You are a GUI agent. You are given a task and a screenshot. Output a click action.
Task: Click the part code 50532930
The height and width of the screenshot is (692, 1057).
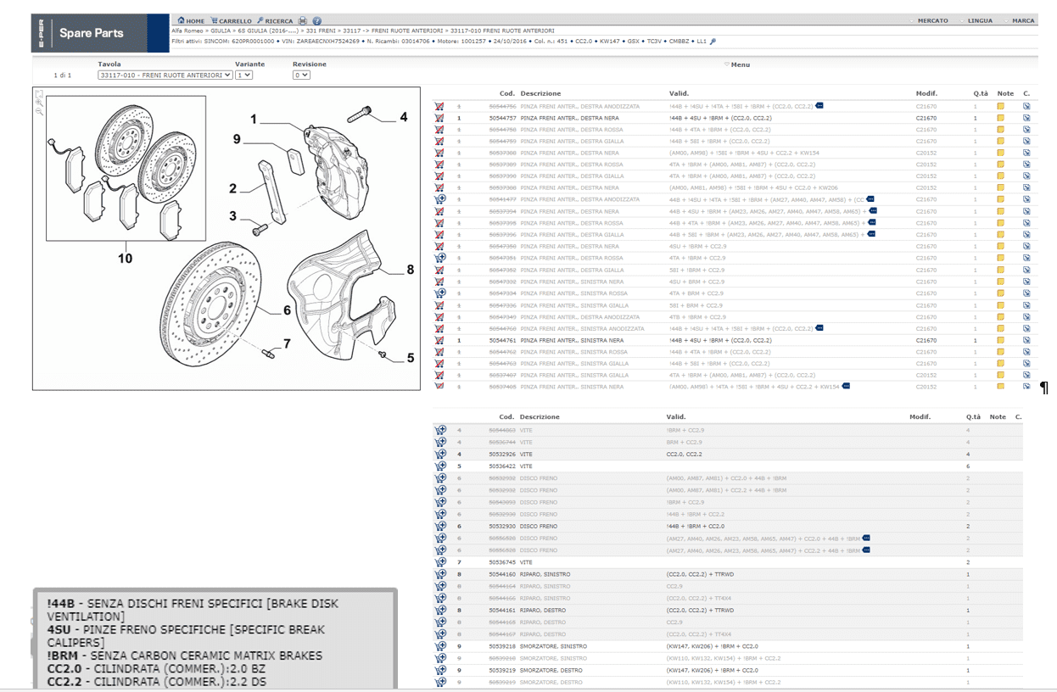point(502,526)
